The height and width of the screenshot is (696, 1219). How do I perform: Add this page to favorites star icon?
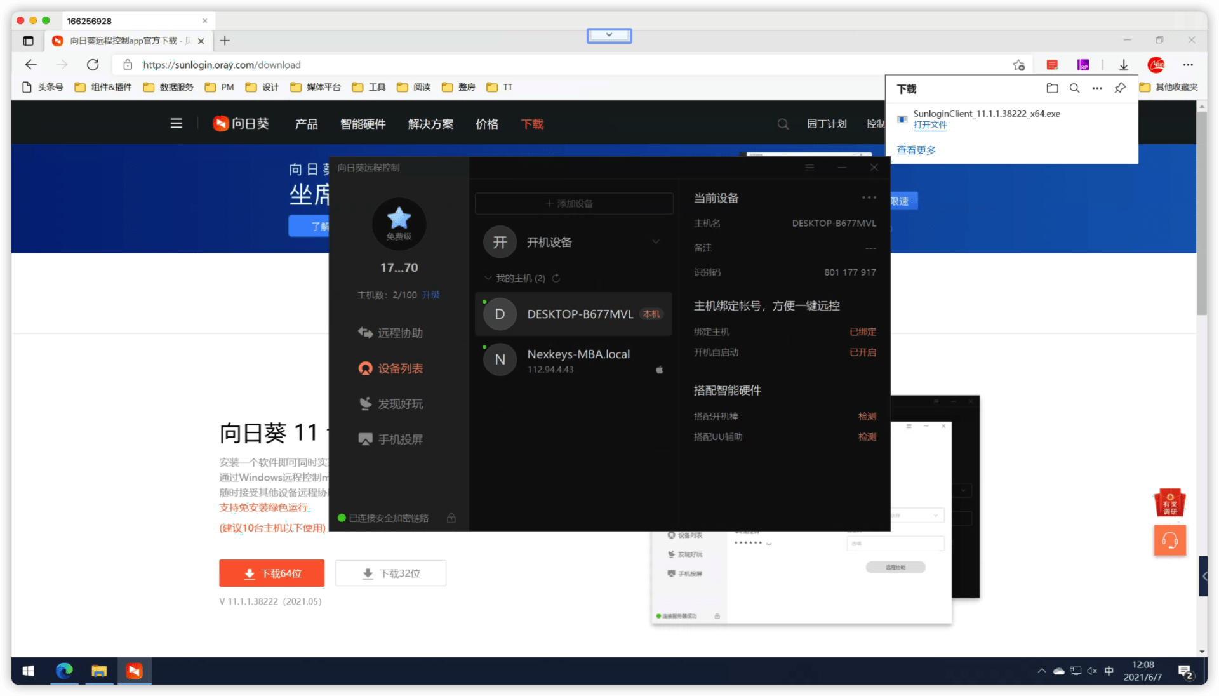(x=1019, y=65)
